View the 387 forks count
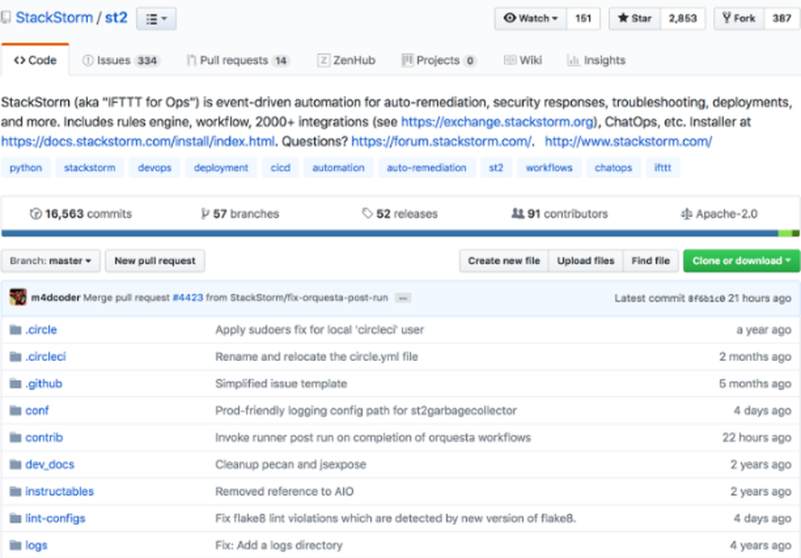This screenshot has width=801, height=558. [782, 18]
